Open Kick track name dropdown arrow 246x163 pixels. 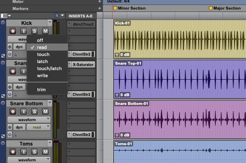[x=50, y=23]
